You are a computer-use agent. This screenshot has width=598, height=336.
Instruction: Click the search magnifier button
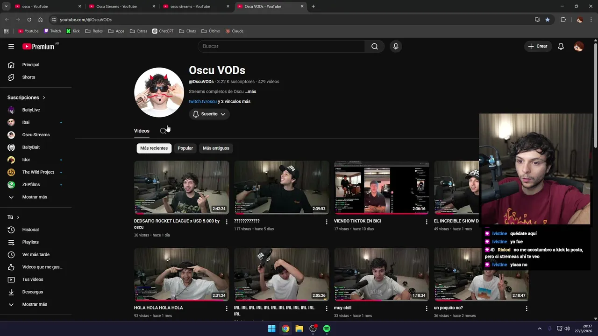pyautogui.click(x=375, y=46)
